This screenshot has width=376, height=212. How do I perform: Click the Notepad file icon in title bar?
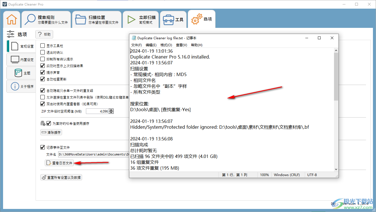134,38
